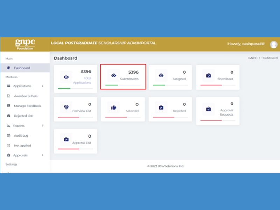Click GNPC in the breadcrumb
This screenshot has height=210, width=280.
pos(253,58)
